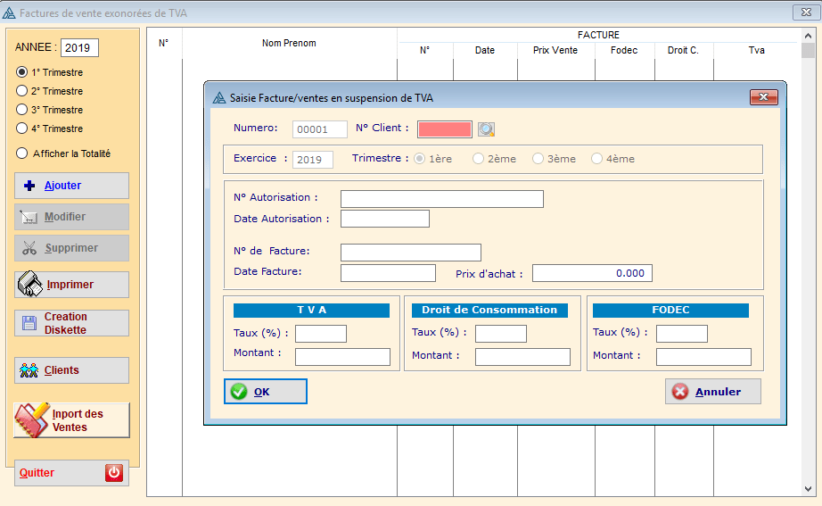Click the Nom Prenom column header
Screen dimensions: 822x506
point(289,43)
